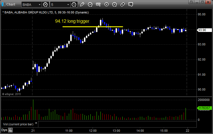213x134 pixels.
Task: Click the 12:00 time axis label
Action: 93,131
